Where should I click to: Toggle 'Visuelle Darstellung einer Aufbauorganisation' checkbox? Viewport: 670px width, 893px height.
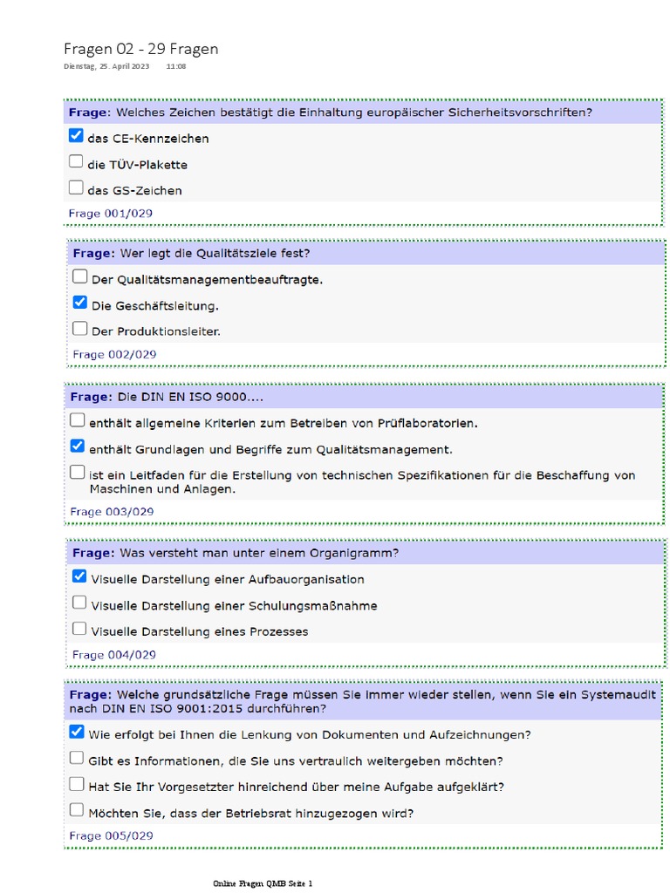79,576
